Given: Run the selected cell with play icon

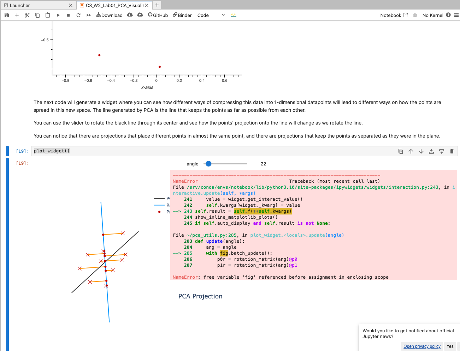Looking at the screenshot, I should [58, 15].
